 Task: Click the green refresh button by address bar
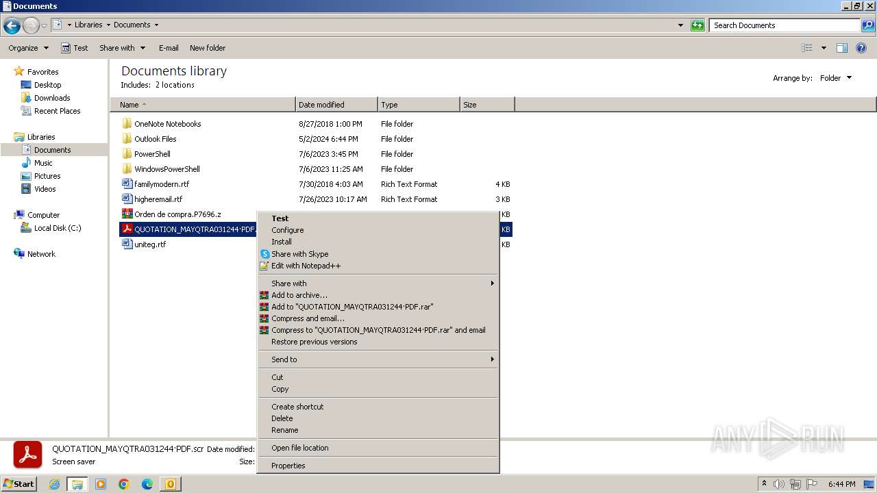[697, 25]
